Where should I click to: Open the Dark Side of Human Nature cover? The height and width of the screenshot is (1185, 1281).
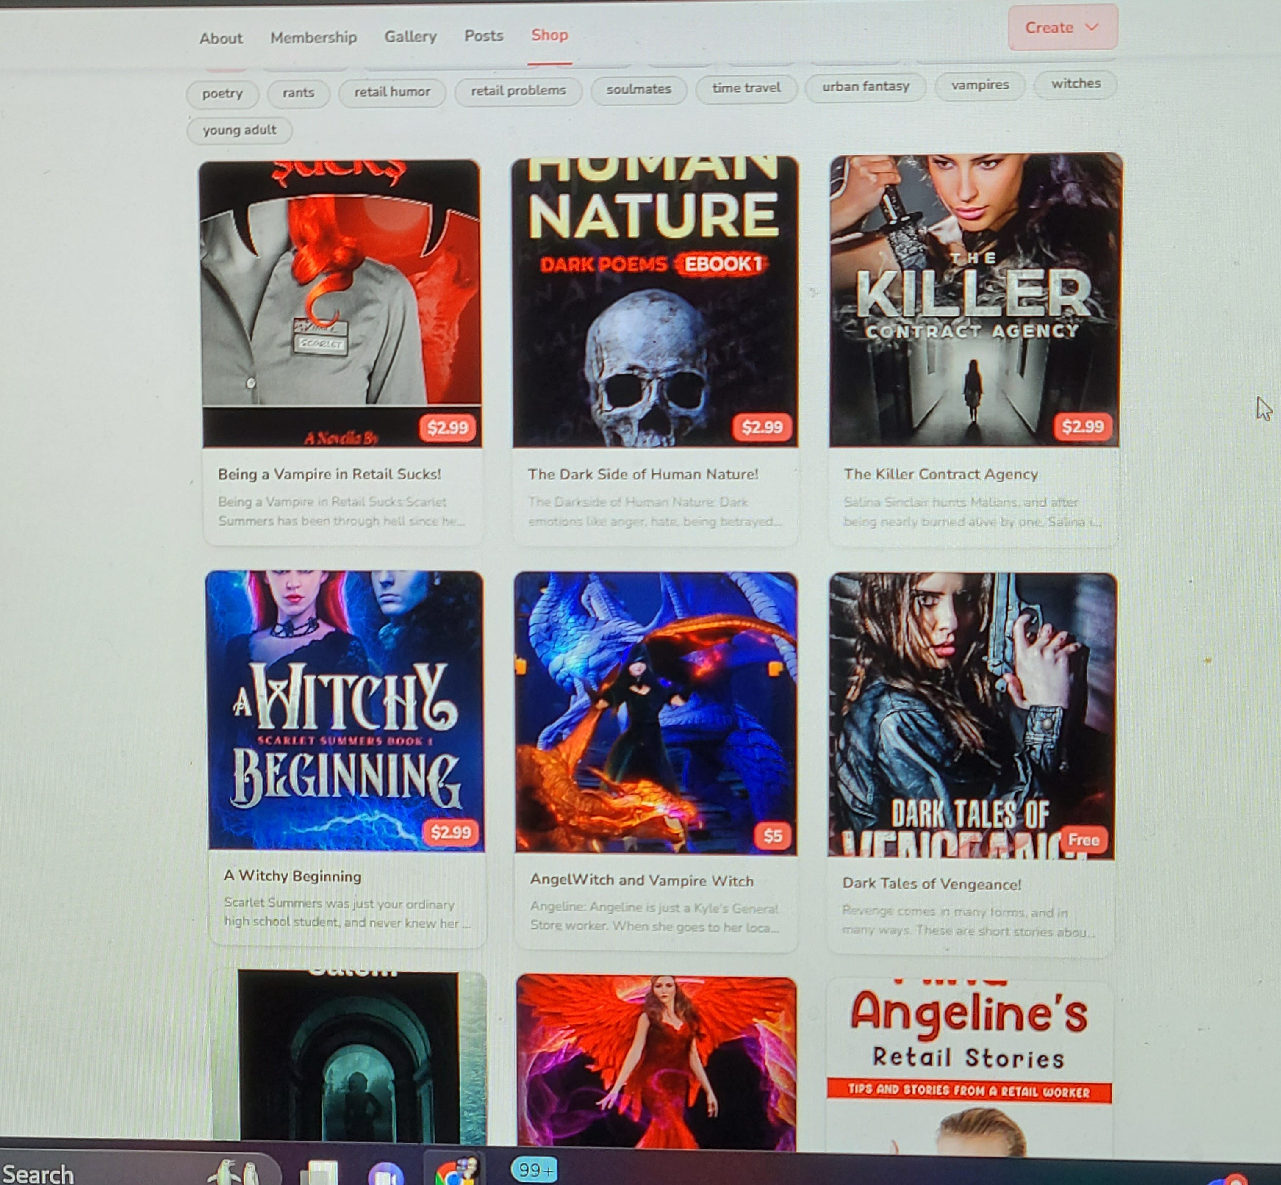pos(654,302)
